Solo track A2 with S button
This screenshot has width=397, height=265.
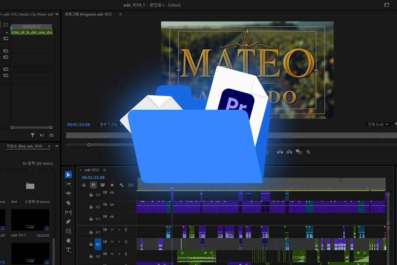[x=119, y=242]
